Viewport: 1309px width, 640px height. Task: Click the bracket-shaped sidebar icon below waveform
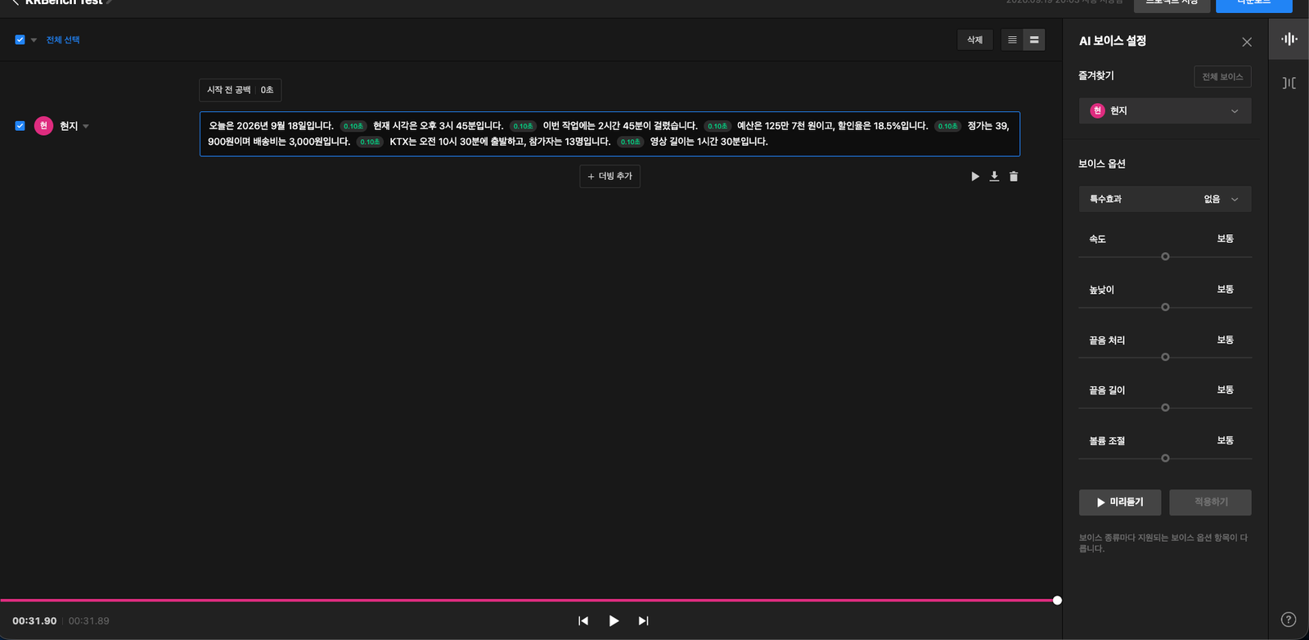(1289, 83)
